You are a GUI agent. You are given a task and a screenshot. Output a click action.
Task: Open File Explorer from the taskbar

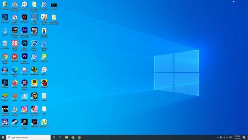(66, 137)
